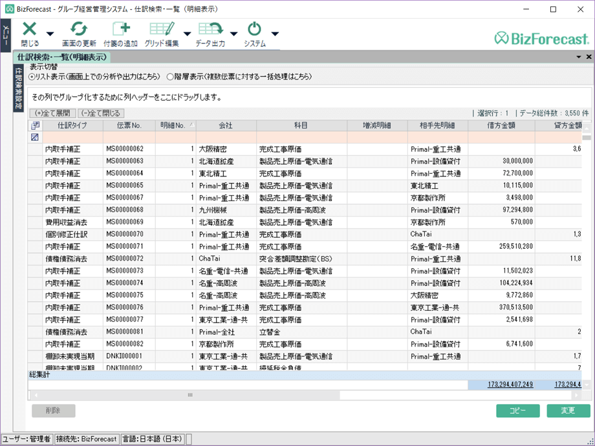Open the システム power icon
Image resolution: width=595 pixels, height=446 pixels.
click(254, 34)
